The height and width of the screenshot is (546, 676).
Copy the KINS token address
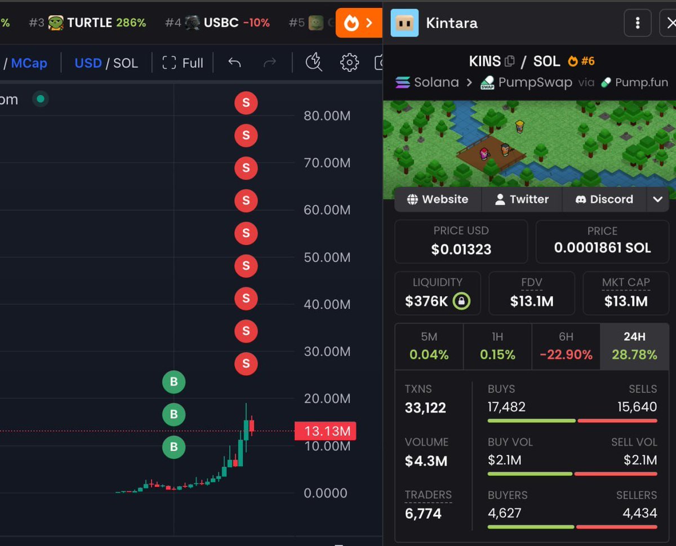510,61
